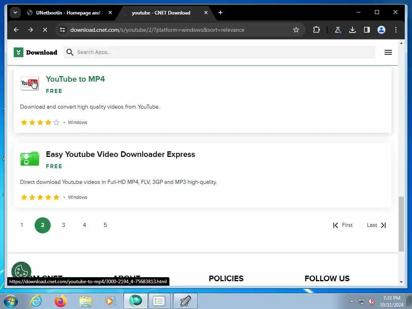
Task: Close the CNET Download tab
Action: click(206, 12)
